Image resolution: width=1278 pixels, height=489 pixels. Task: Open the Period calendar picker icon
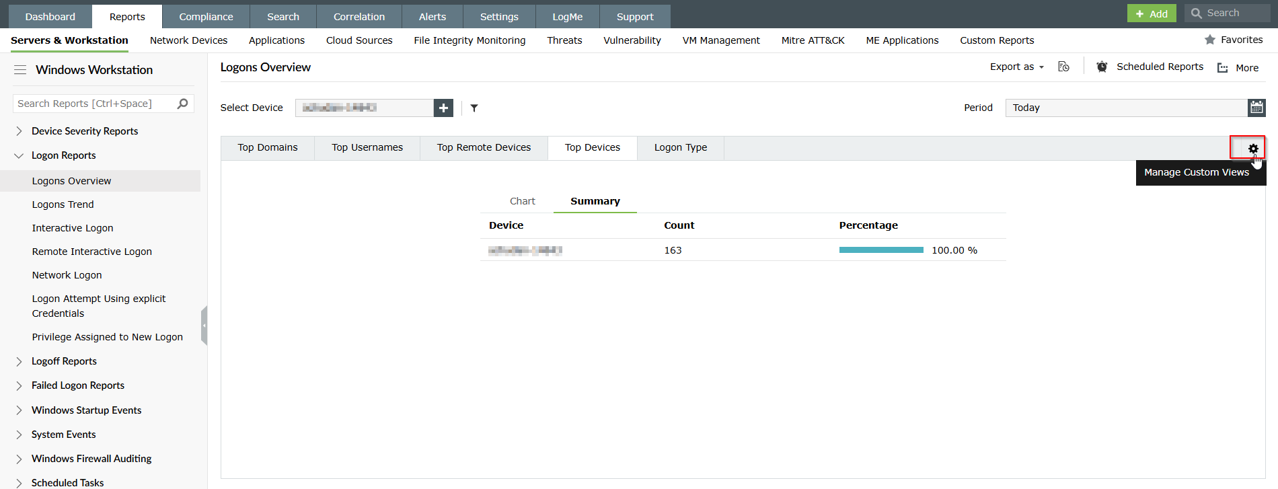coord(1256,108)
